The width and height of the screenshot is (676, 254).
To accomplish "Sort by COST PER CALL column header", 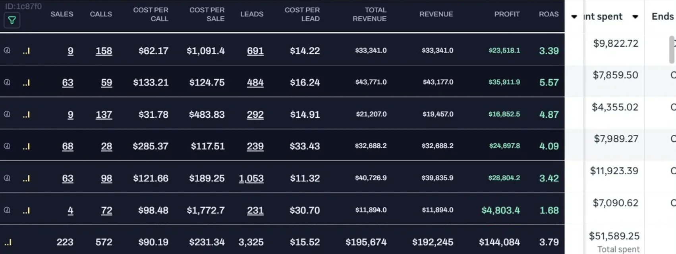I will (x=151, y=14).
